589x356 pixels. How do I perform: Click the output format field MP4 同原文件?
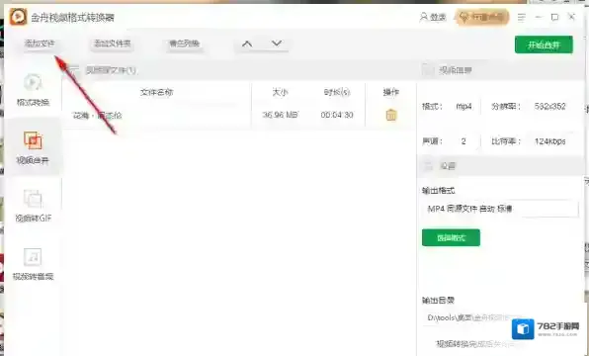tap(500, 209)
